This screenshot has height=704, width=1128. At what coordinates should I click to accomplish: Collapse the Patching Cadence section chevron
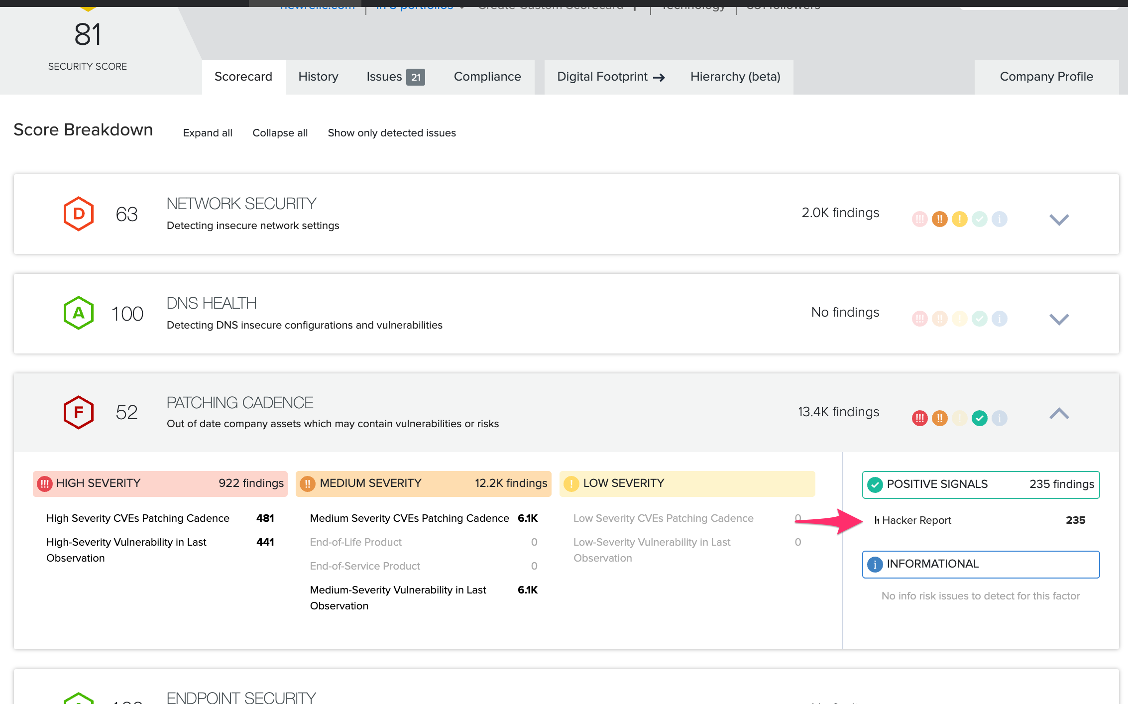1059,413
